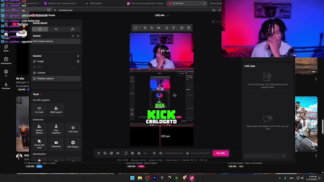The height and width of the screenshot is (182, 324).
Task: Select landscape scene layout
Action: point(56,29)
